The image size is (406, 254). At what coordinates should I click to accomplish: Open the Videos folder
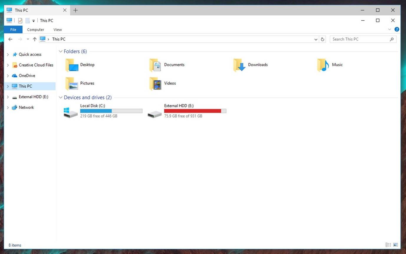coord(163,84)
